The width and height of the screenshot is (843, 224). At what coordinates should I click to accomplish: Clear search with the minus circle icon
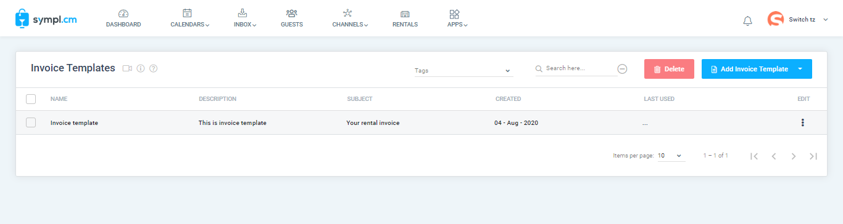click(x=623, y=69)
